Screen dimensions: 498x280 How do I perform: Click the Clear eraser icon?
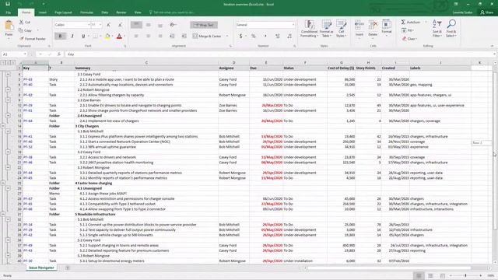404,39
